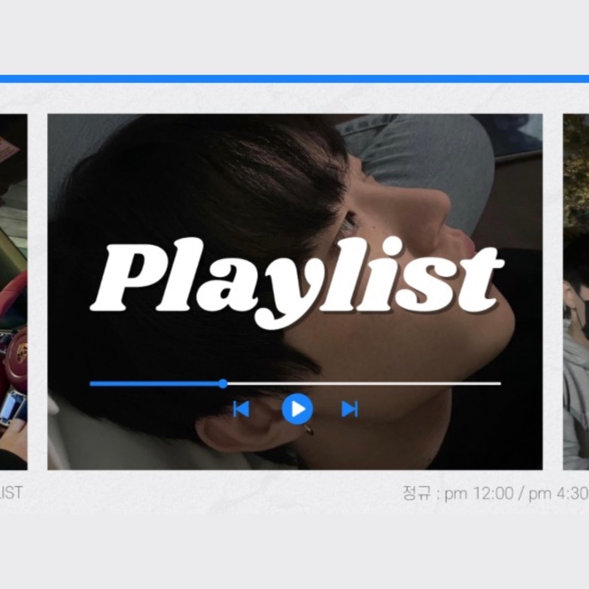Click the blue progress slider knob
Image resolution: width=589 pixels, height=589 pixels.
click(223, 383)
